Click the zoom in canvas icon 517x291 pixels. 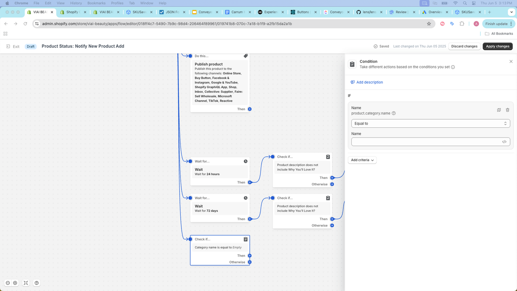[x=15, y=283]
